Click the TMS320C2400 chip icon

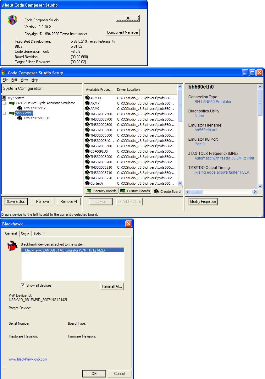[87, 114]
